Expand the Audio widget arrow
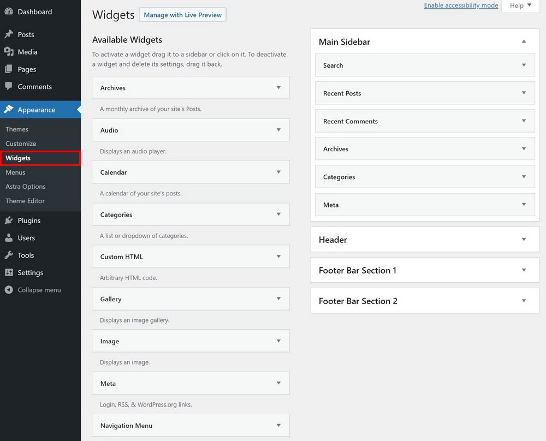The width and height of the screenshot is (546, 441). click(278, 130)
